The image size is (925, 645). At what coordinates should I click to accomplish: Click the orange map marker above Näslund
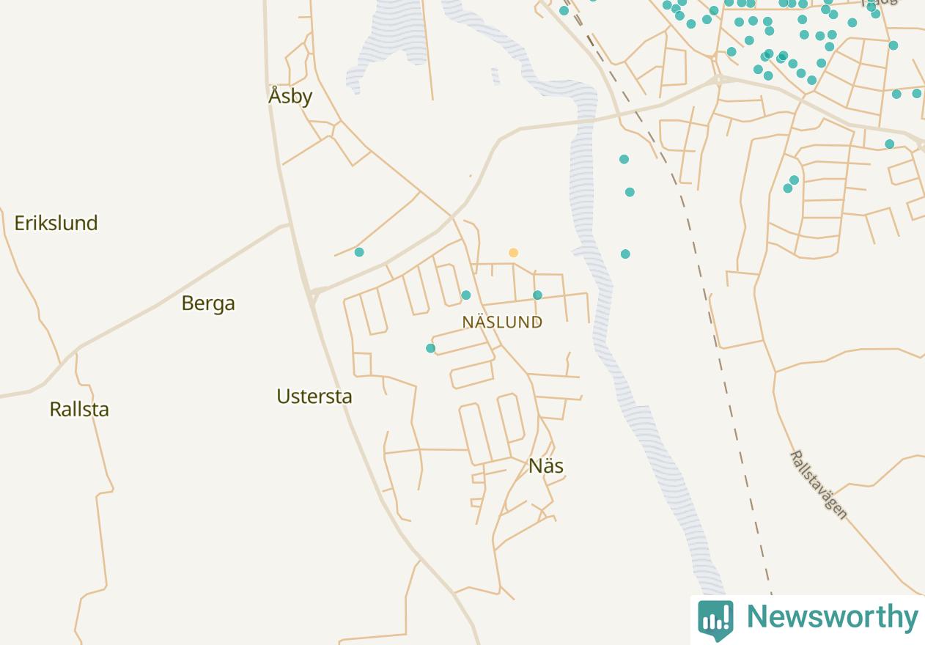point(514,253)
